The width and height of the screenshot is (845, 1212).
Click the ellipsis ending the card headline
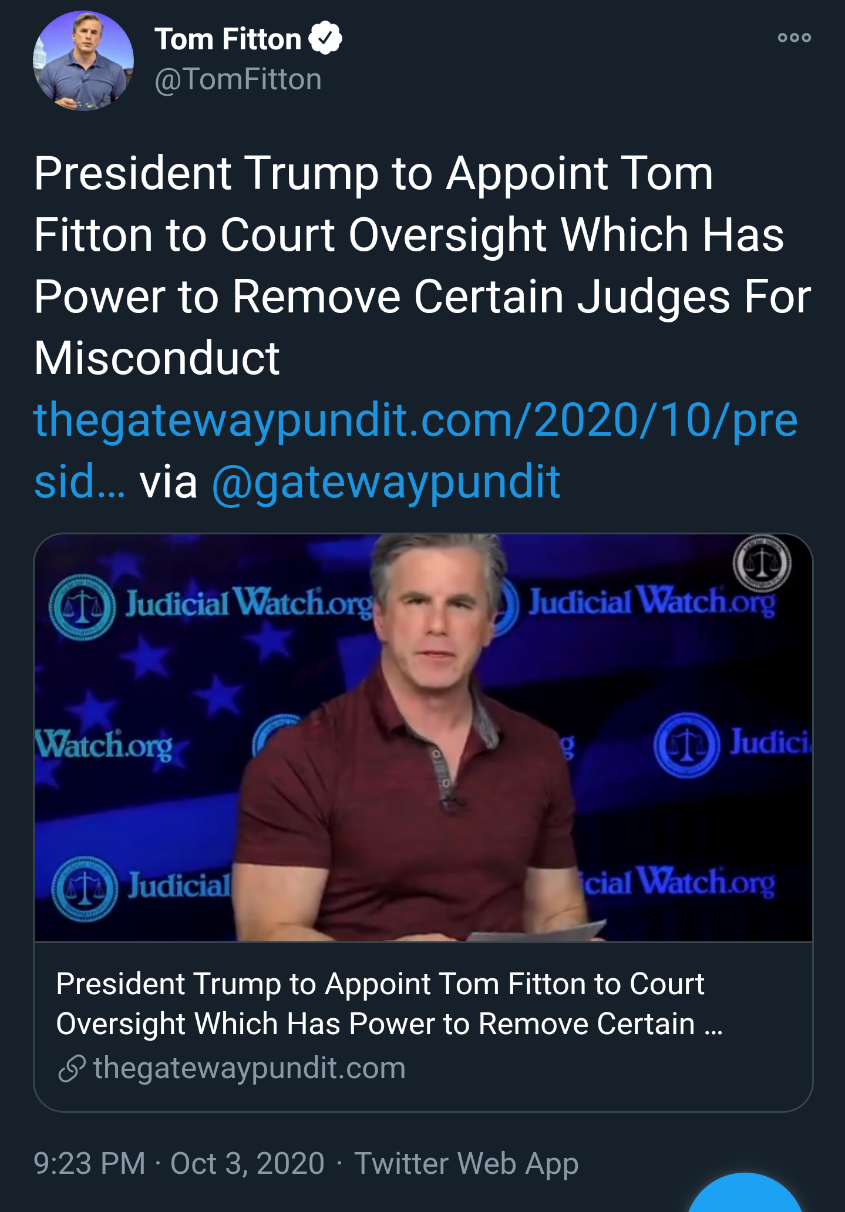[713, 1025]
